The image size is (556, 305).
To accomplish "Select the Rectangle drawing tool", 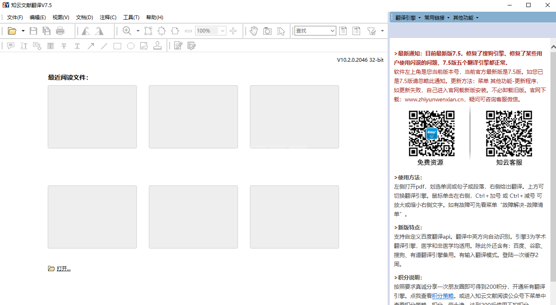I will (x=117, y=46).
